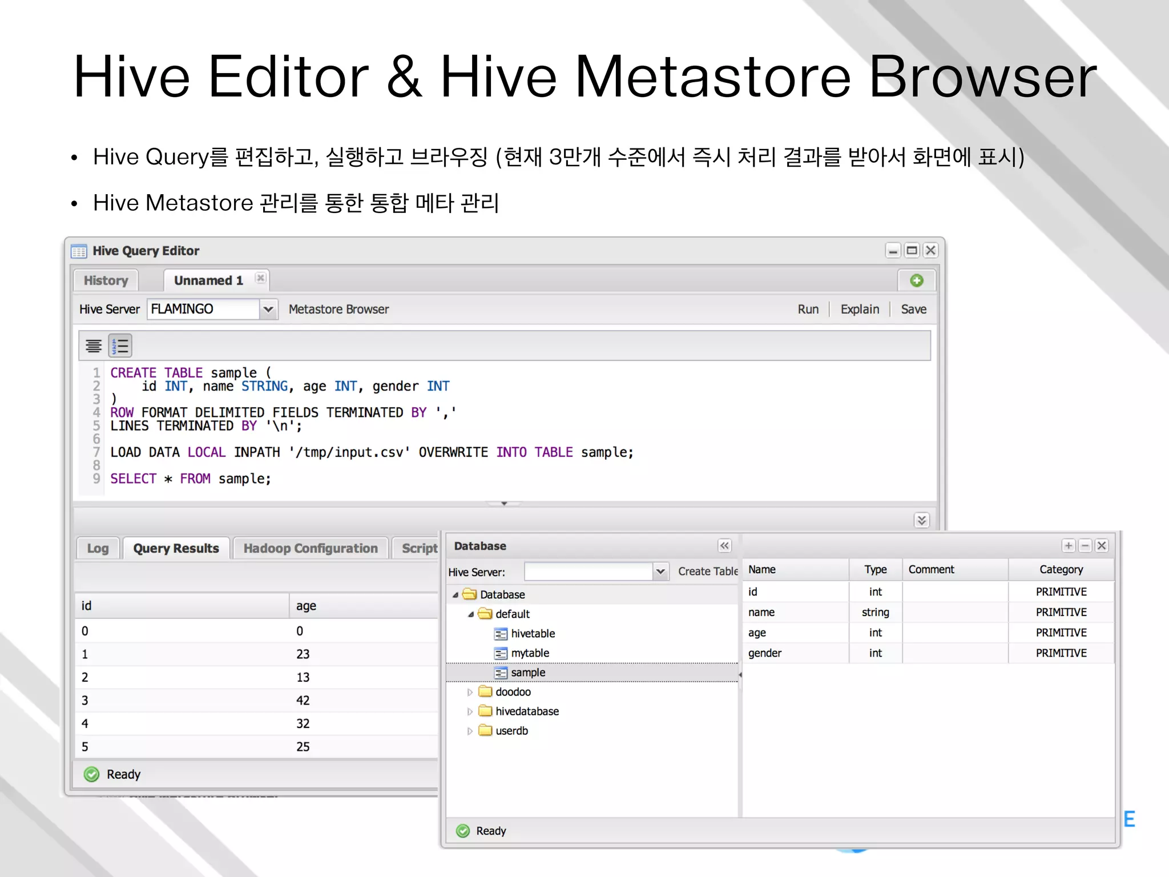
Task: Expand the doodoo database folder
Action: 470,693
